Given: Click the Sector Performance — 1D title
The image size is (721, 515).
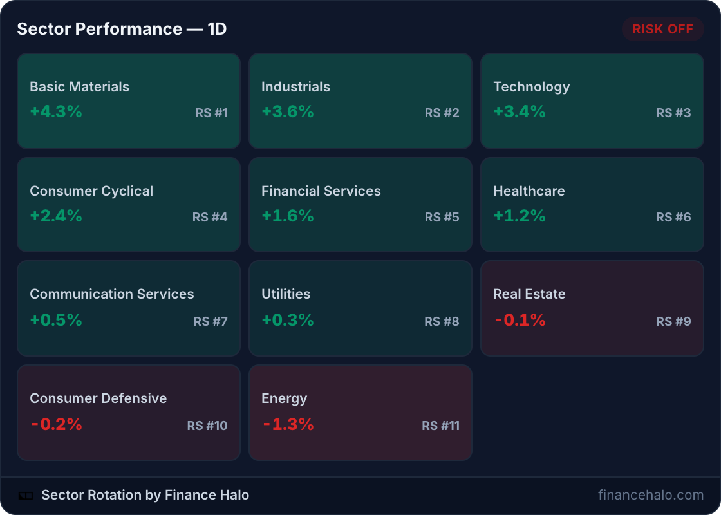Looking at the screenshot, I should (122, 29).
